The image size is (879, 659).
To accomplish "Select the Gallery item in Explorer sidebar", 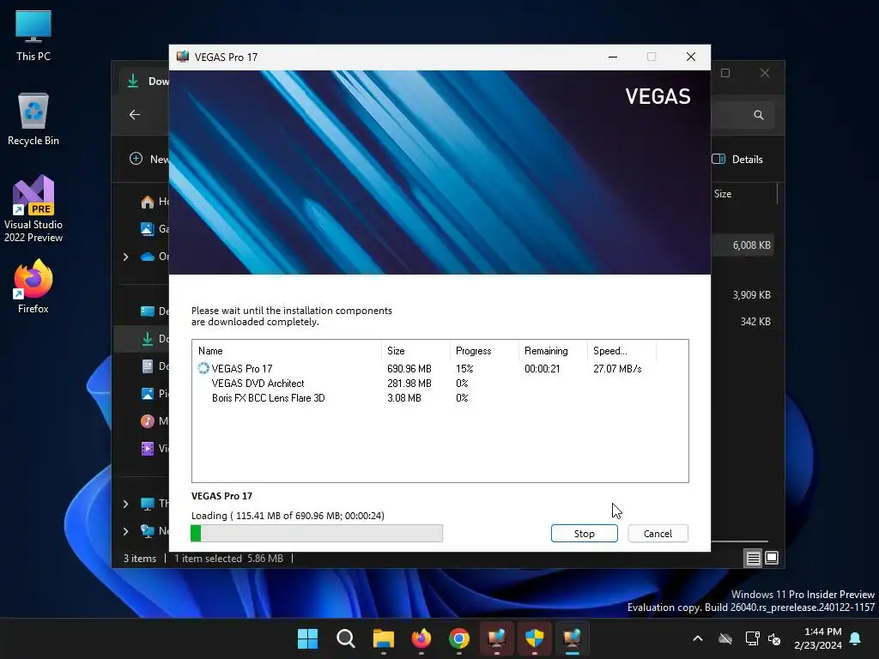I will tap(155, 228).
